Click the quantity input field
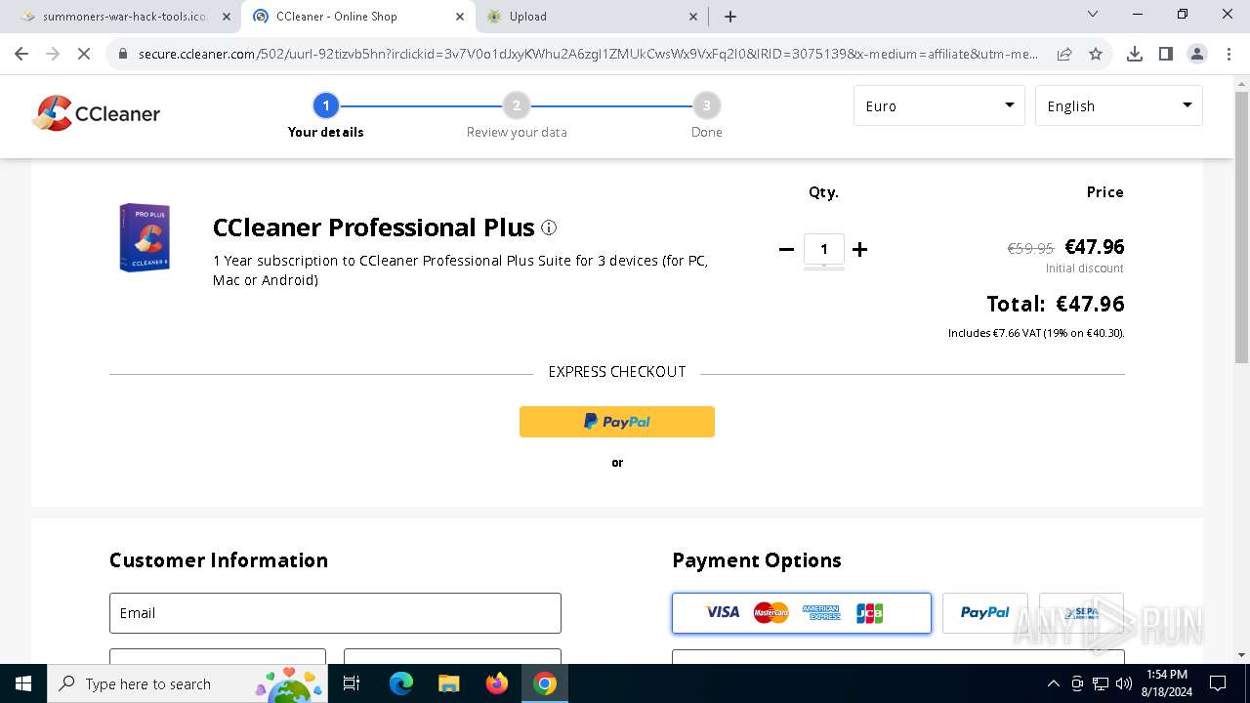The height and width of the screenshot is (703, 1250). 824,249
